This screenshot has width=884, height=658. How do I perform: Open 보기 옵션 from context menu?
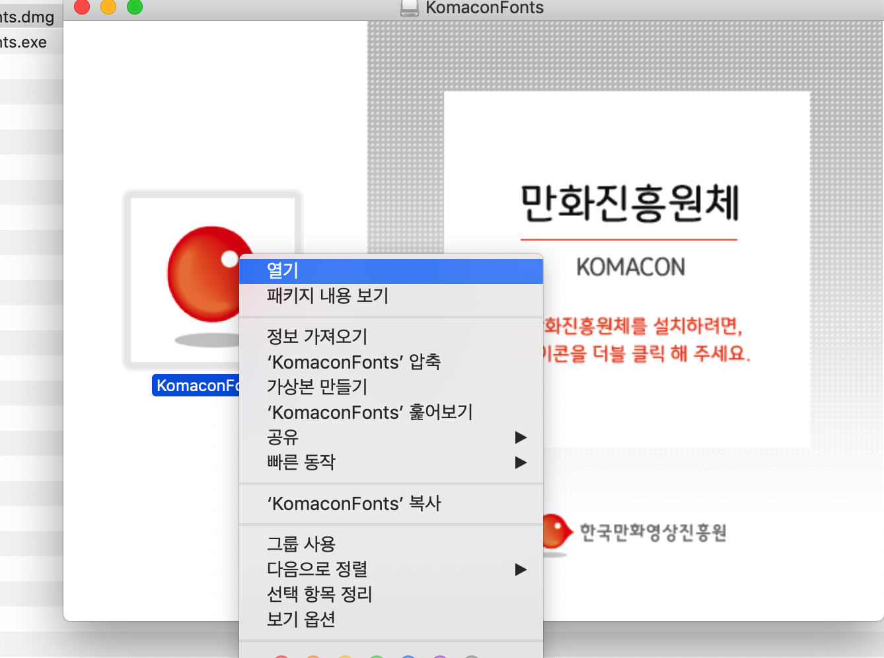[x=391, y=620]
